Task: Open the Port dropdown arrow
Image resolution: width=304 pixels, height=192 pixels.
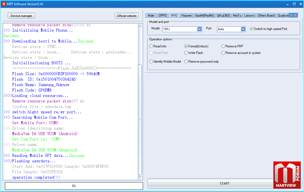Action: (x=243, y=29)
